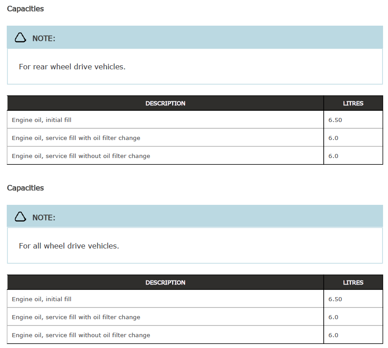Select all wheel drive 'service fill without oil filter change' row

[81, 335]
